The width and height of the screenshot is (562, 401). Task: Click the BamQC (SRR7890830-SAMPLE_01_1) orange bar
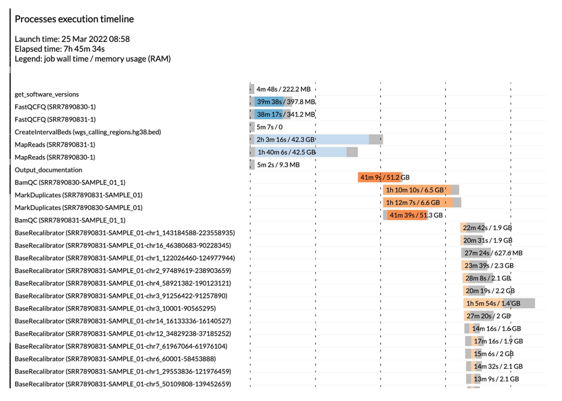[x=382, y=176]
